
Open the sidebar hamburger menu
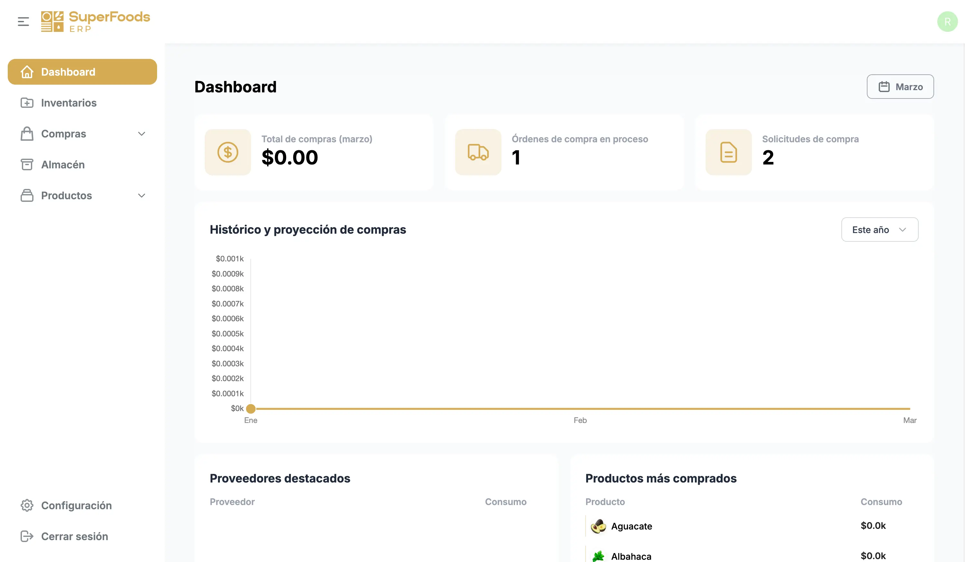pos(23,22)
